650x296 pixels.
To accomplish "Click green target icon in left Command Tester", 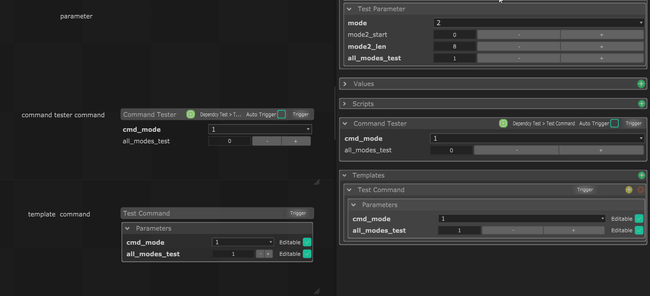I will (191, 114).
